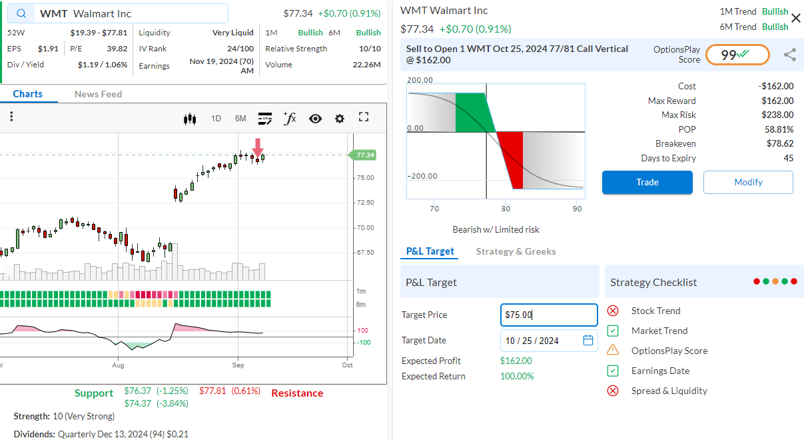Share this WMT trade strategy
The height and width of the screenshot is (440, 804).
[790, 55]
